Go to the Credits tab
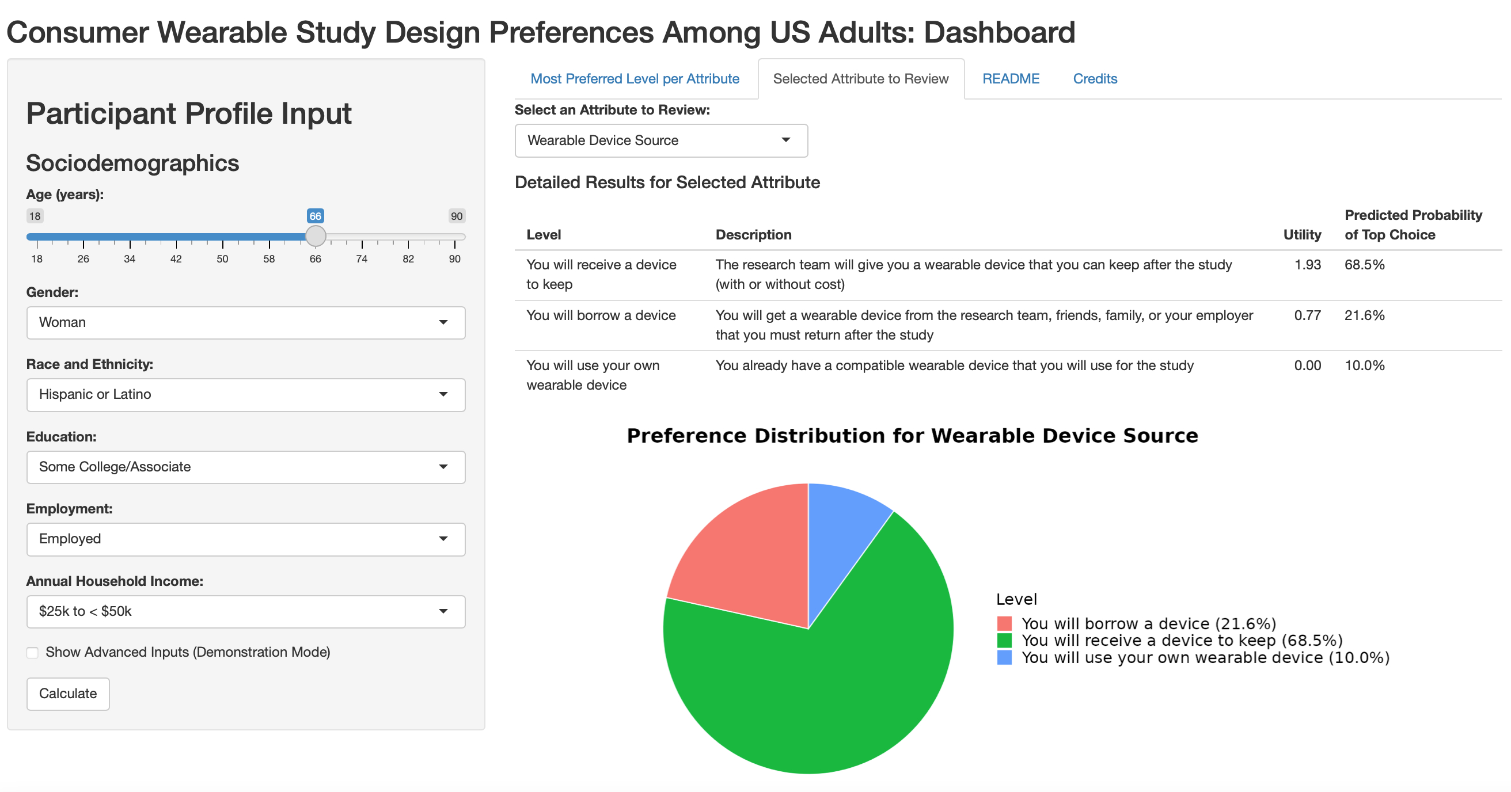 (x=1095, y=78)
